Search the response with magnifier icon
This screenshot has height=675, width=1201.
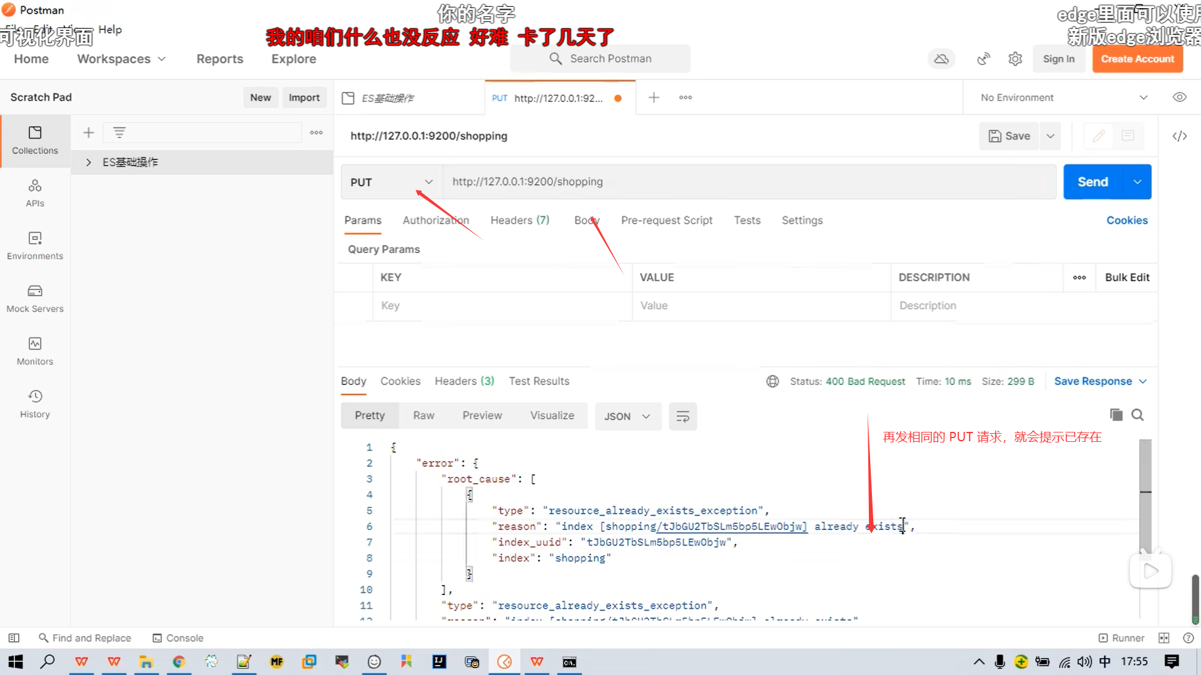tap(1138, 415)
